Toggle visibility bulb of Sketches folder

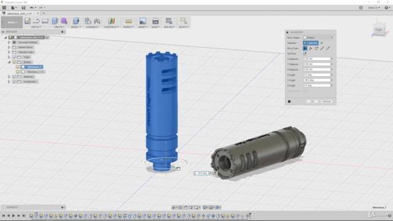tap(14, 77)
